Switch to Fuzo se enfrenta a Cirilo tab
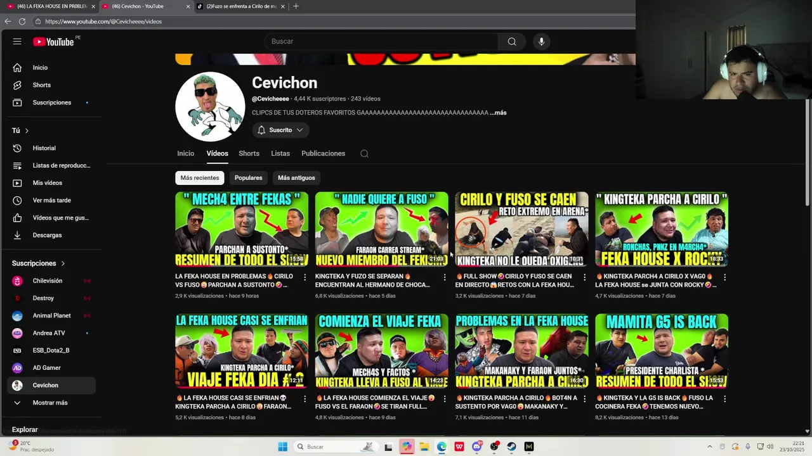Screen dimensions: 812x456 pos(240,6)
